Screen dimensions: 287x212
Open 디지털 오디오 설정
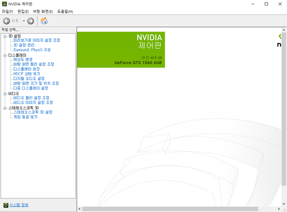[x=29, y=78]
